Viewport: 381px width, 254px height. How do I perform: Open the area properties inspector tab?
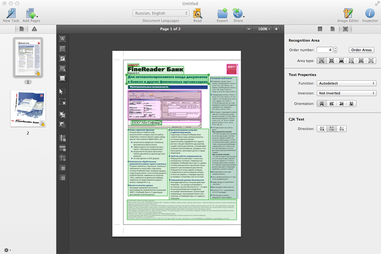pyautogui.click(x=345, y=29)
